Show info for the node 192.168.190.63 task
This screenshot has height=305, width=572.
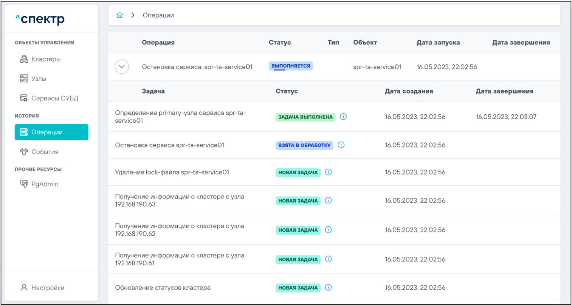pyautogui.click(x=329, y=200)
